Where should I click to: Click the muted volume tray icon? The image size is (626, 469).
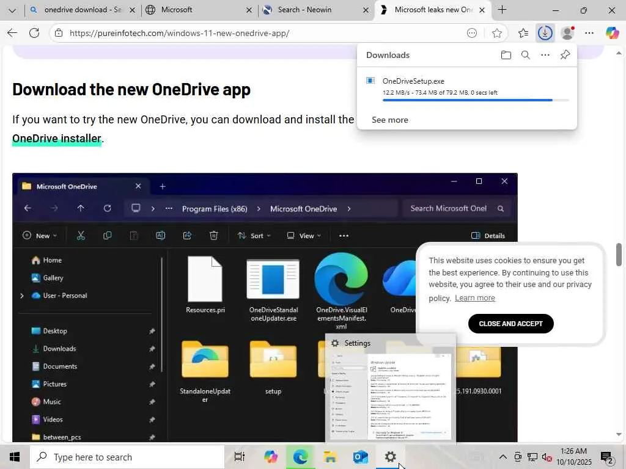(547, 457)
